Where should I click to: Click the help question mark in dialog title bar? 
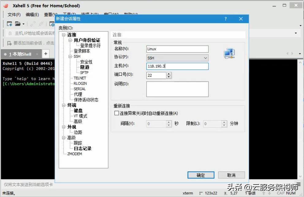coord(226,19)
